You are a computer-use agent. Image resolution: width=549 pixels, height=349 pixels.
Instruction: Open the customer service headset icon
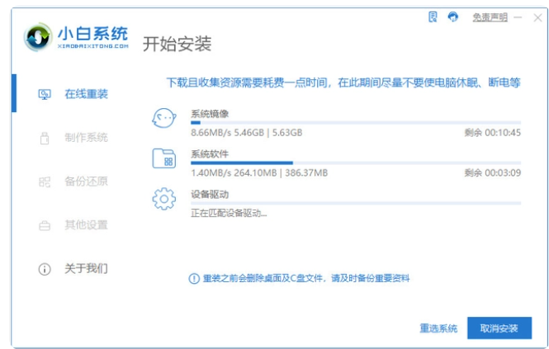(453, 17)
